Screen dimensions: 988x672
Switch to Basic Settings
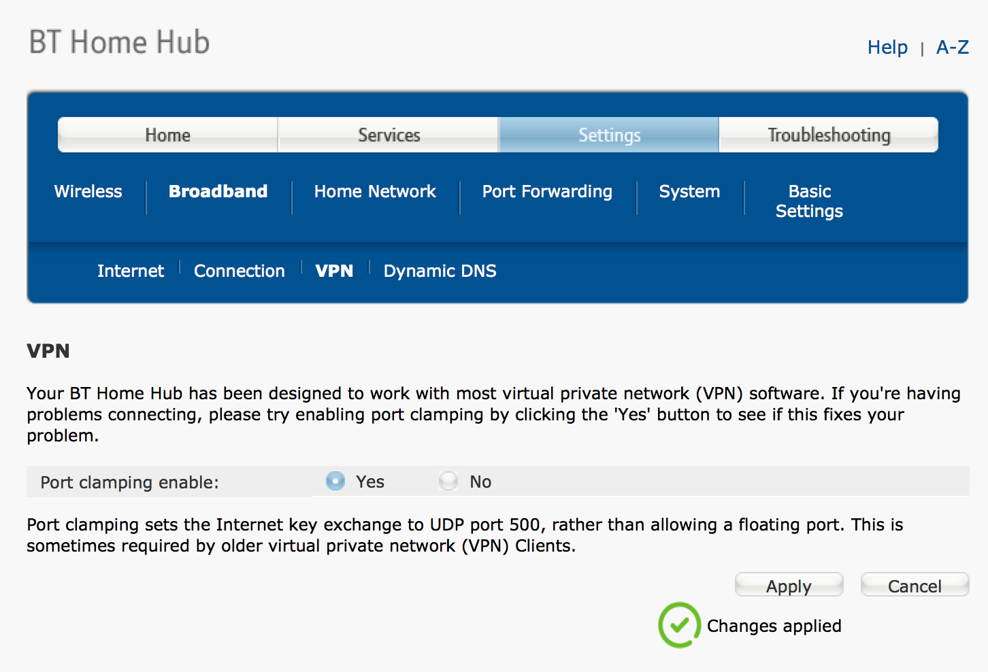coord(809,201)
